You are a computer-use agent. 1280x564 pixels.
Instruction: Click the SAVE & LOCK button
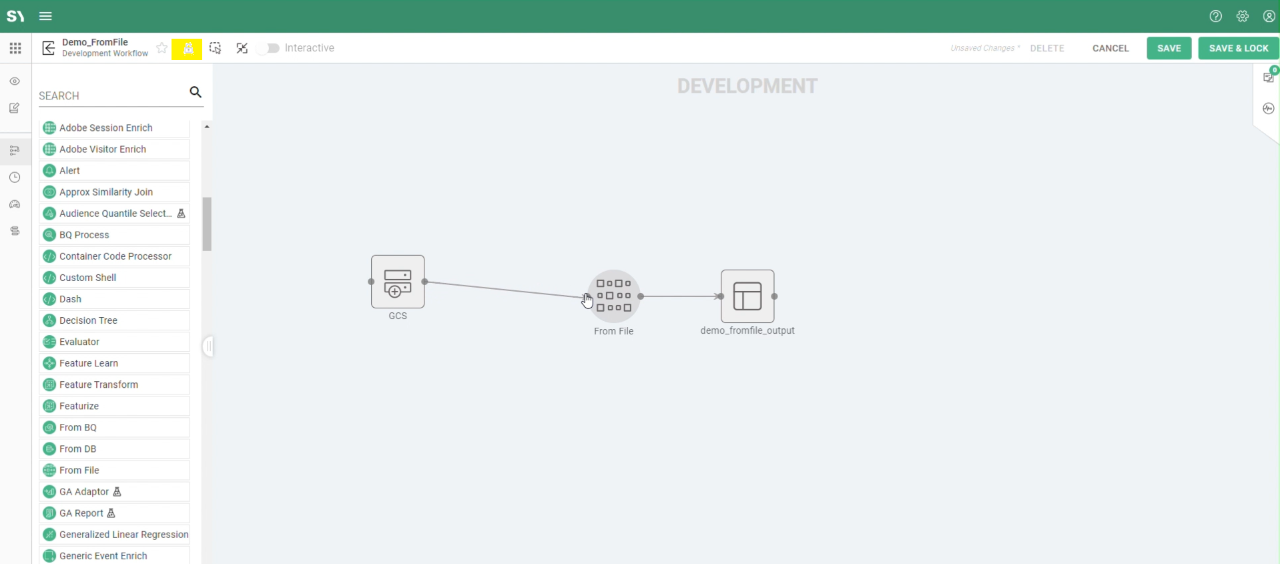[1238, 48]
